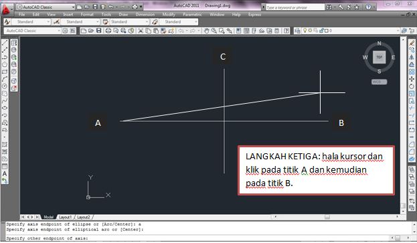Open the File menu
The height and width of the screenshot is (243, 417).
click(22, 14)
